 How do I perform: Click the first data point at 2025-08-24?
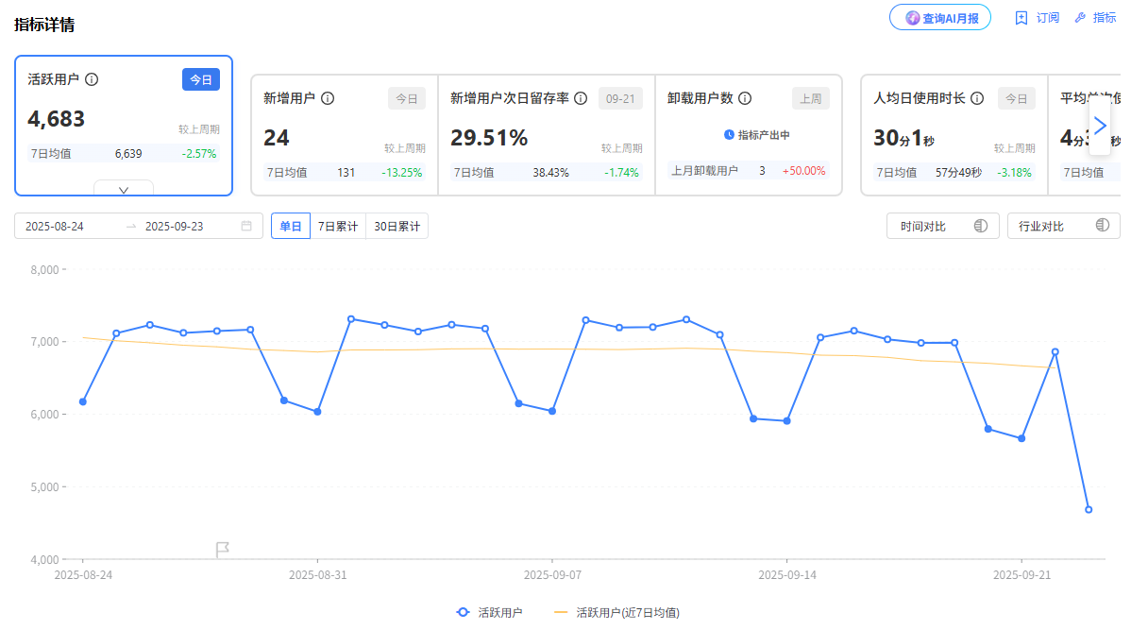83,401
